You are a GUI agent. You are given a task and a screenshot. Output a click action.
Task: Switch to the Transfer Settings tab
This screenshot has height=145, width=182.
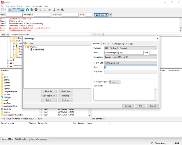(117, 44)
